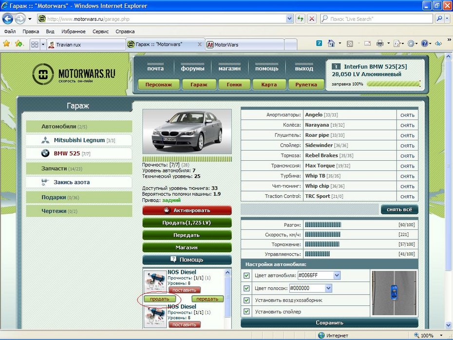Click the car durability striped bar
This screenshot has width=453, height=340.
187,159
